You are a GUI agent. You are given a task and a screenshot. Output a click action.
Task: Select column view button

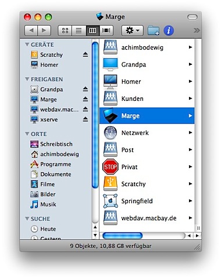(x=92, y=30)
